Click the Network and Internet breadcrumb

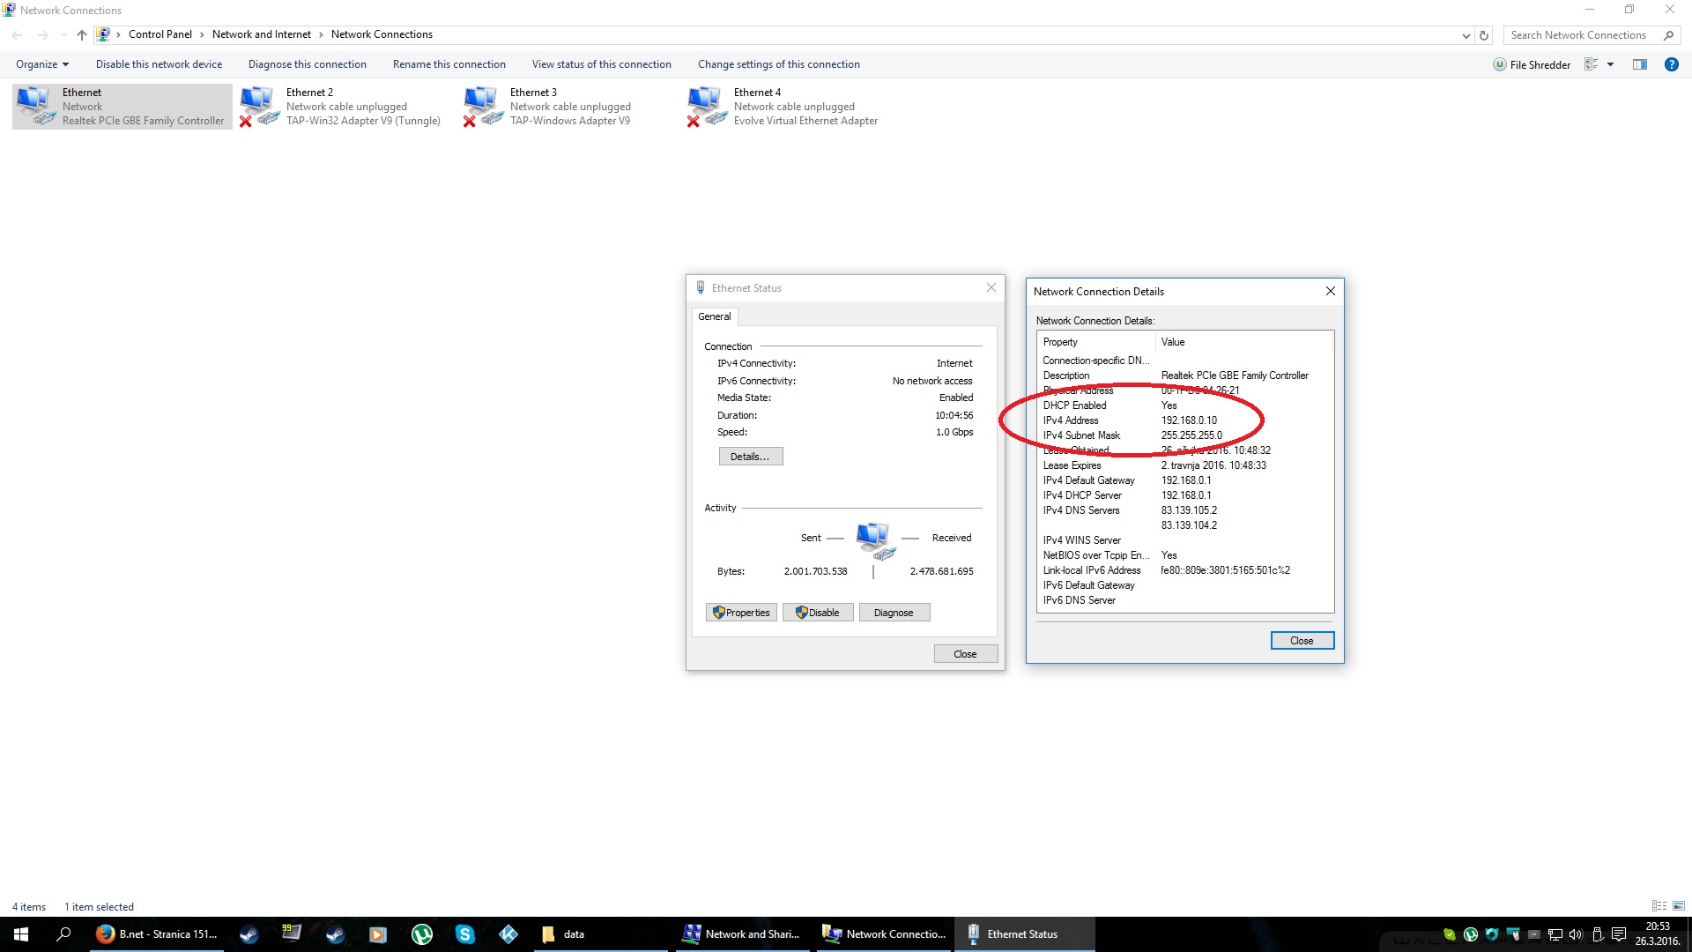point(261,34)
